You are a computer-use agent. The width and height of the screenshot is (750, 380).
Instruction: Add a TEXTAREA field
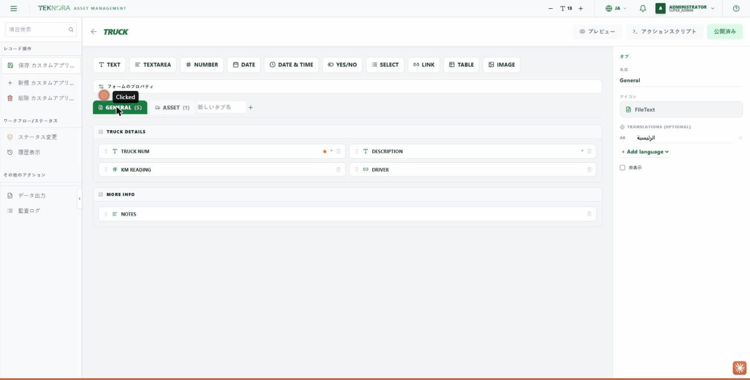coord(153,64)
